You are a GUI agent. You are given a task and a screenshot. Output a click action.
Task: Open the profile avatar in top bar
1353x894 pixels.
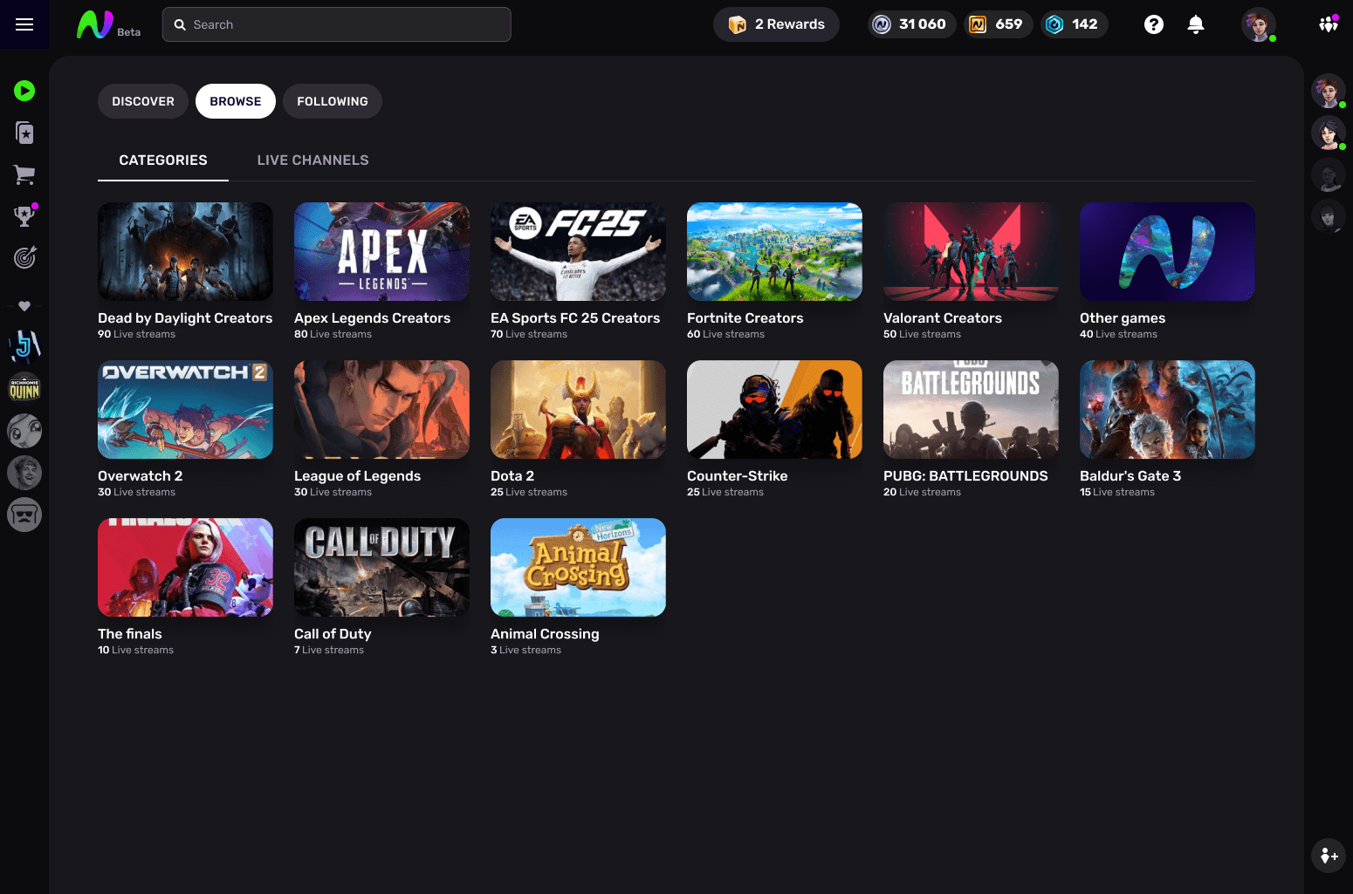coord(1259,24)
